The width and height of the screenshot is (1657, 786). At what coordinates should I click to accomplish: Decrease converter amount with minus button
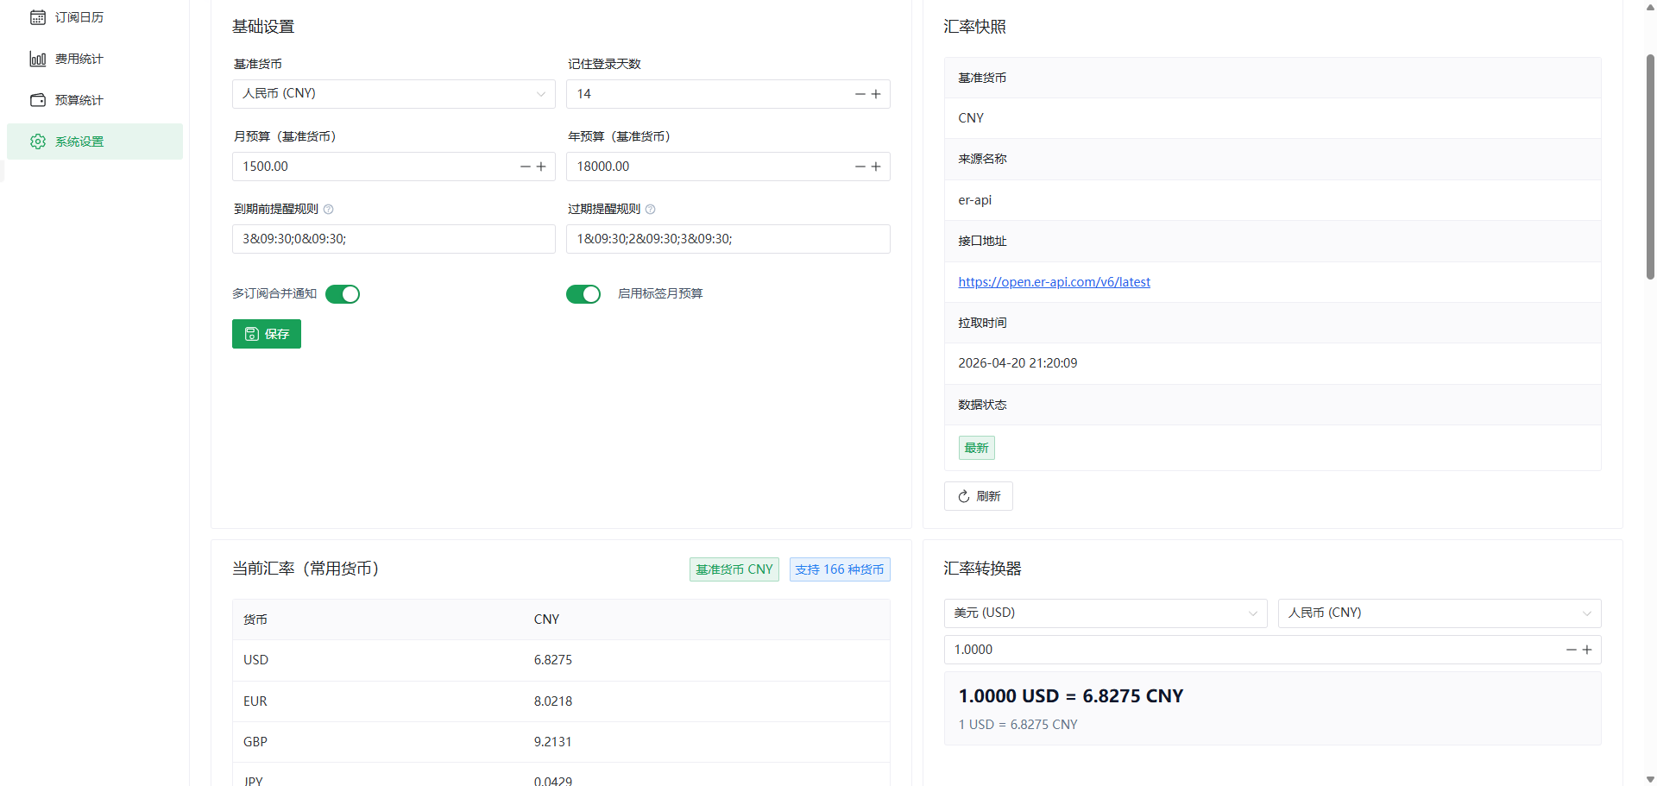click(x=1571, y=650)
